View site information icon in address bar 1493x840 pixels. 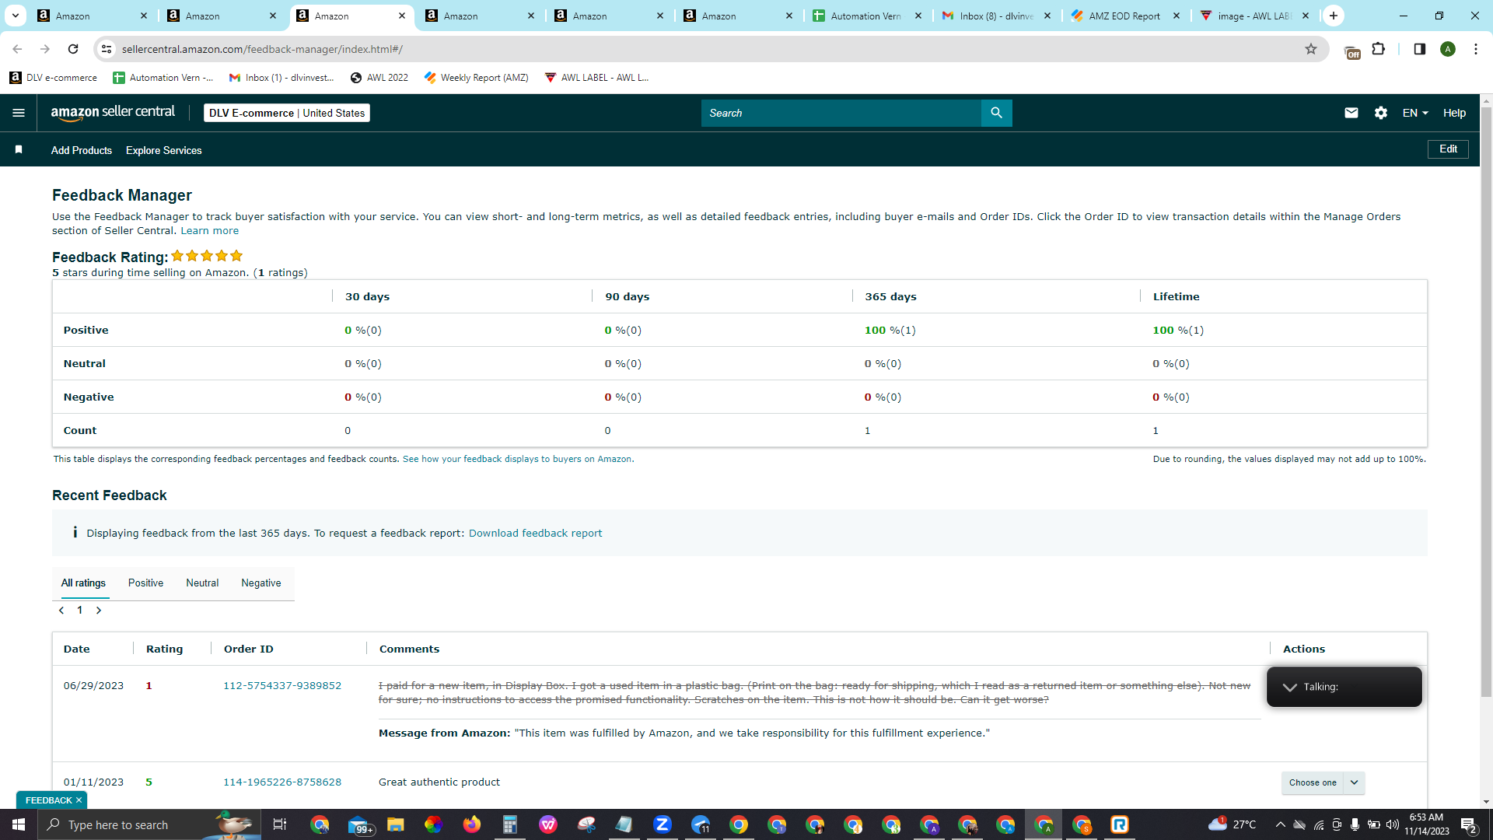[x=107, y=49]
